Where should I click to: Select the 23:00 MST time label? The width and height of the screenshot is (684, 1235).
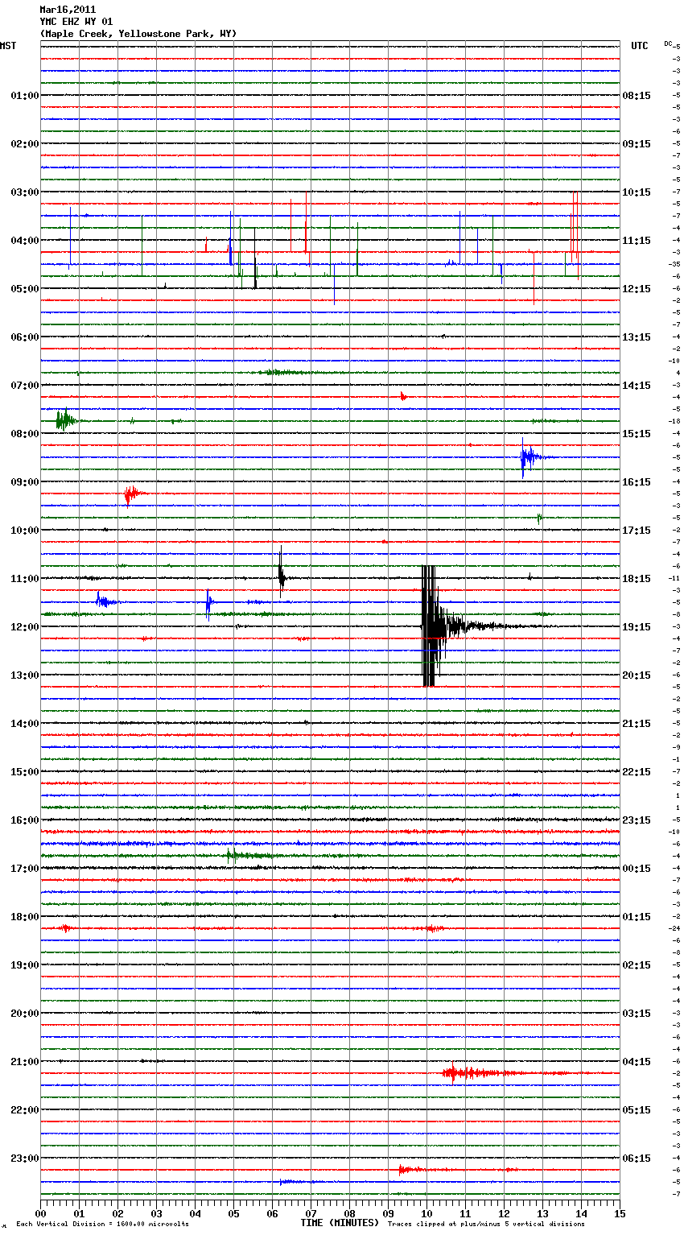click(24, 1159)
